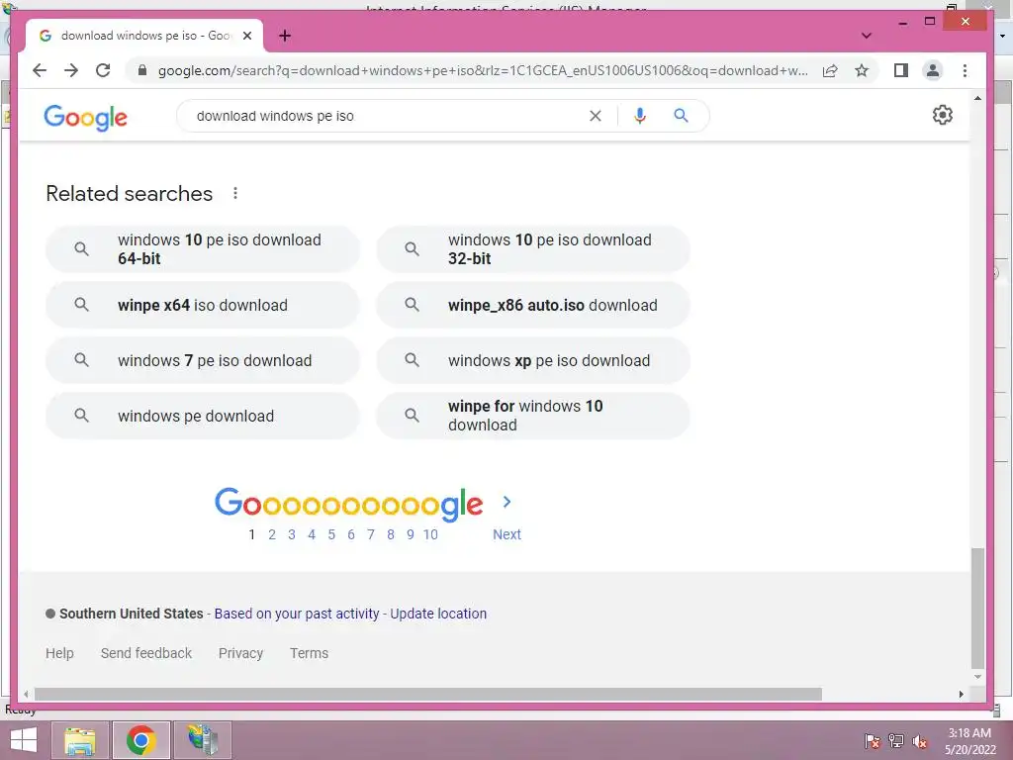This screenshot has height=760, width=1013.
Task: Open Send feedback footer link
Action: (146, 653)
